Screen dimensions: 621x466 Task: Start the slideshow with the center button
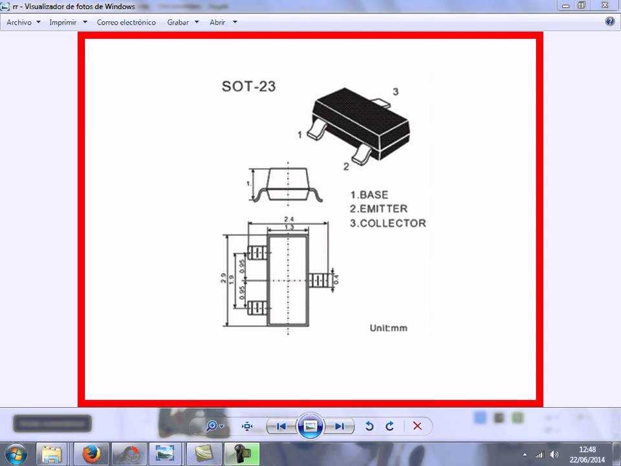(310, 426)
